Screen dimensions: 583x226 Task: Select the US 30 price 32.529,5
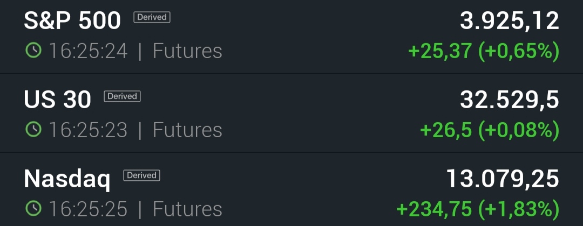click(x=509, y=100)
